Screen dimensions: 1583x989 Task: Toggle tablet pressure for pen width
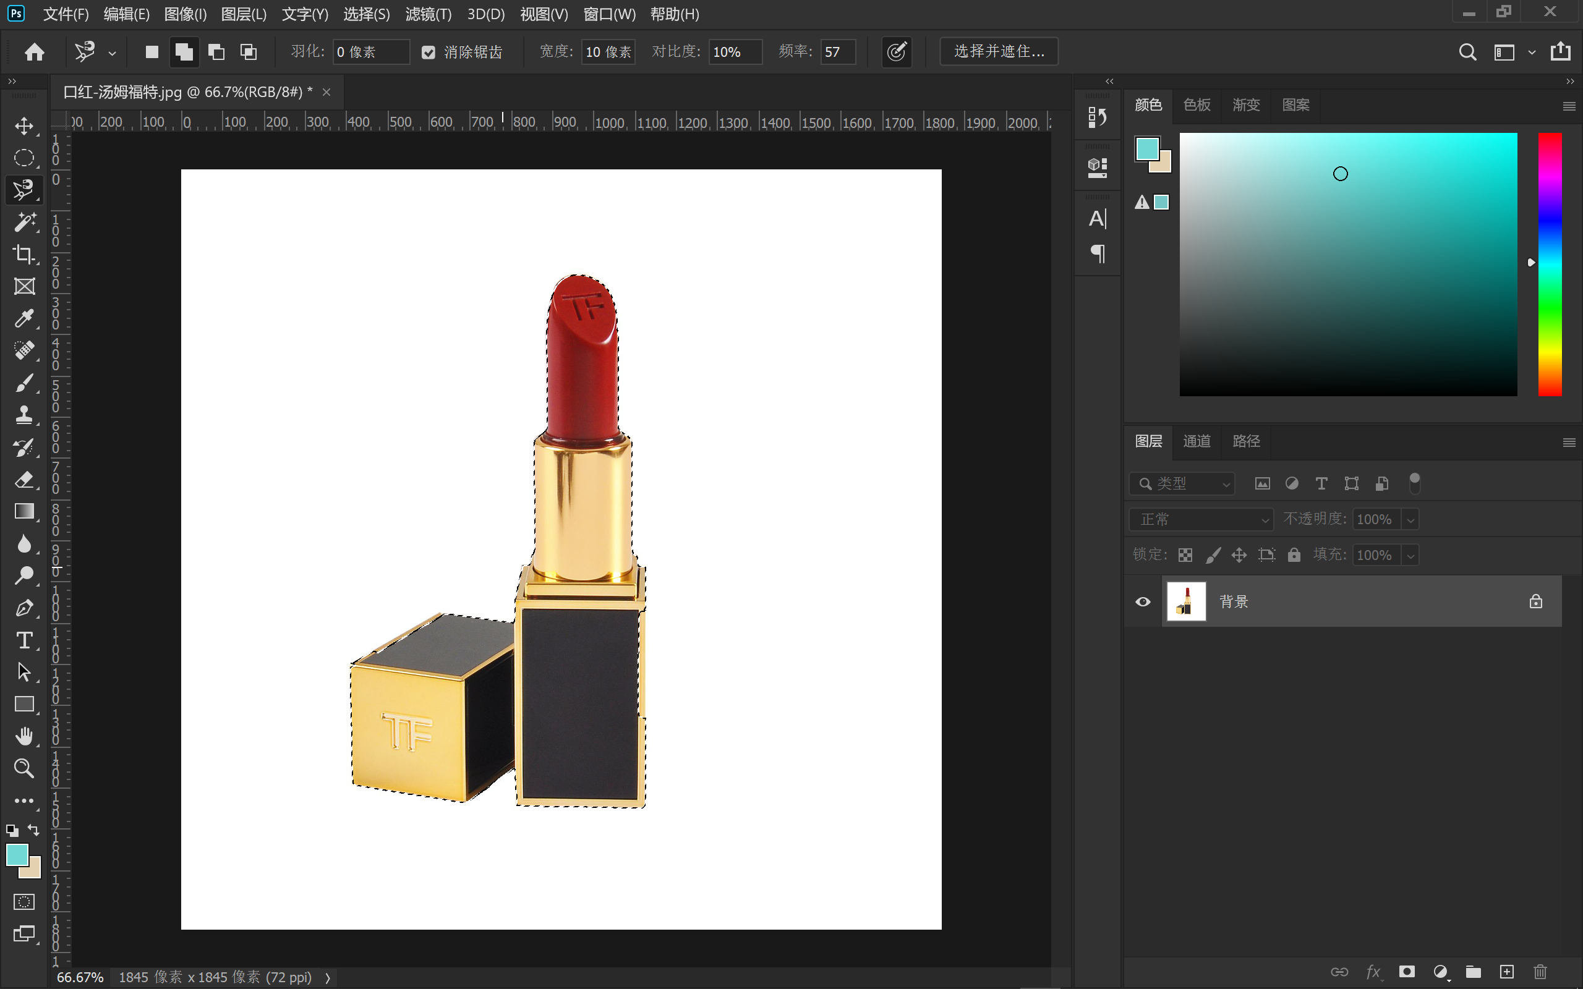(x=896, y=52)
